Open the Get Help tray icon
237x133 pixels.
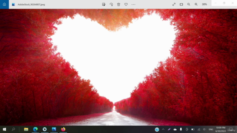[x=157, y=129]
